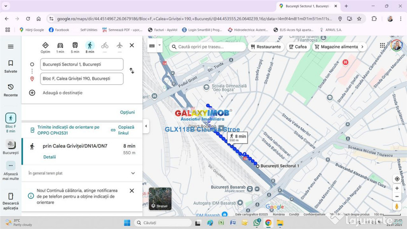Edit starting point București Sectorul 1
This screenshot has height=229, width=407.
[x=82, y=64]
